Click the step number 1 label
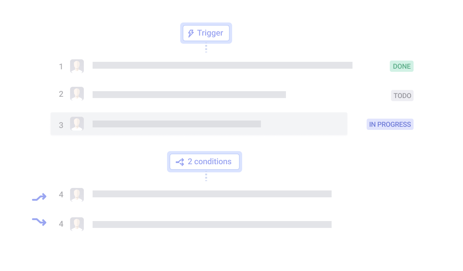Screen dimensions: 463x271 point(61,67)
